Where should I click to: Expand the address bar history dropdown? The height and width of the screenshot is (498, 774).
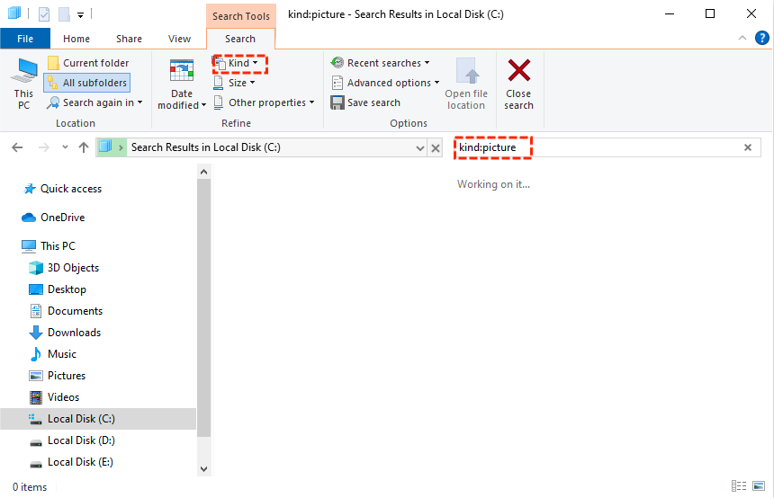click(420, 148)
